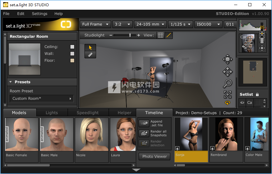
Task: Open the Custom Room* preset selector
Action: (x=42, y=99)
